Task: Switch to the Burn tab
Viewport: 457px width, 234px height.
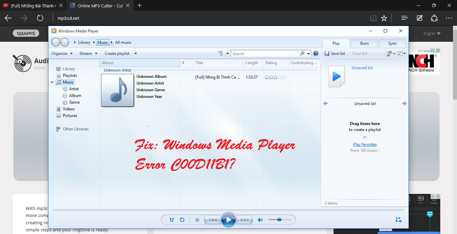Action: (x=364, y=43)
